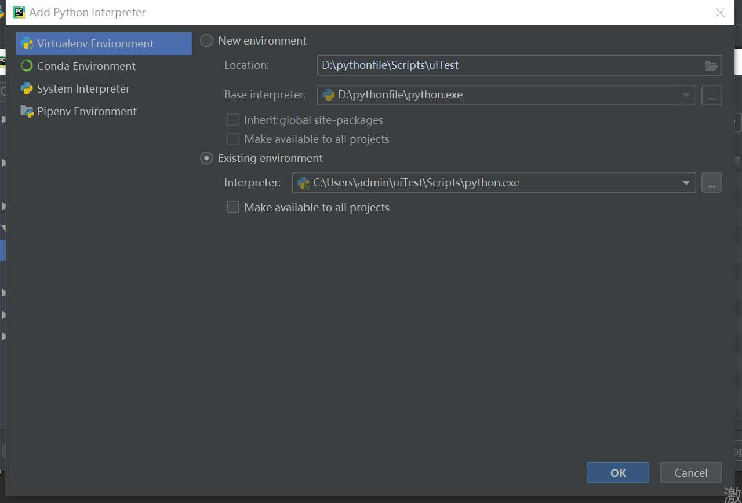
Task: Click the browse button beside Base interpreter
Action: 711,95
